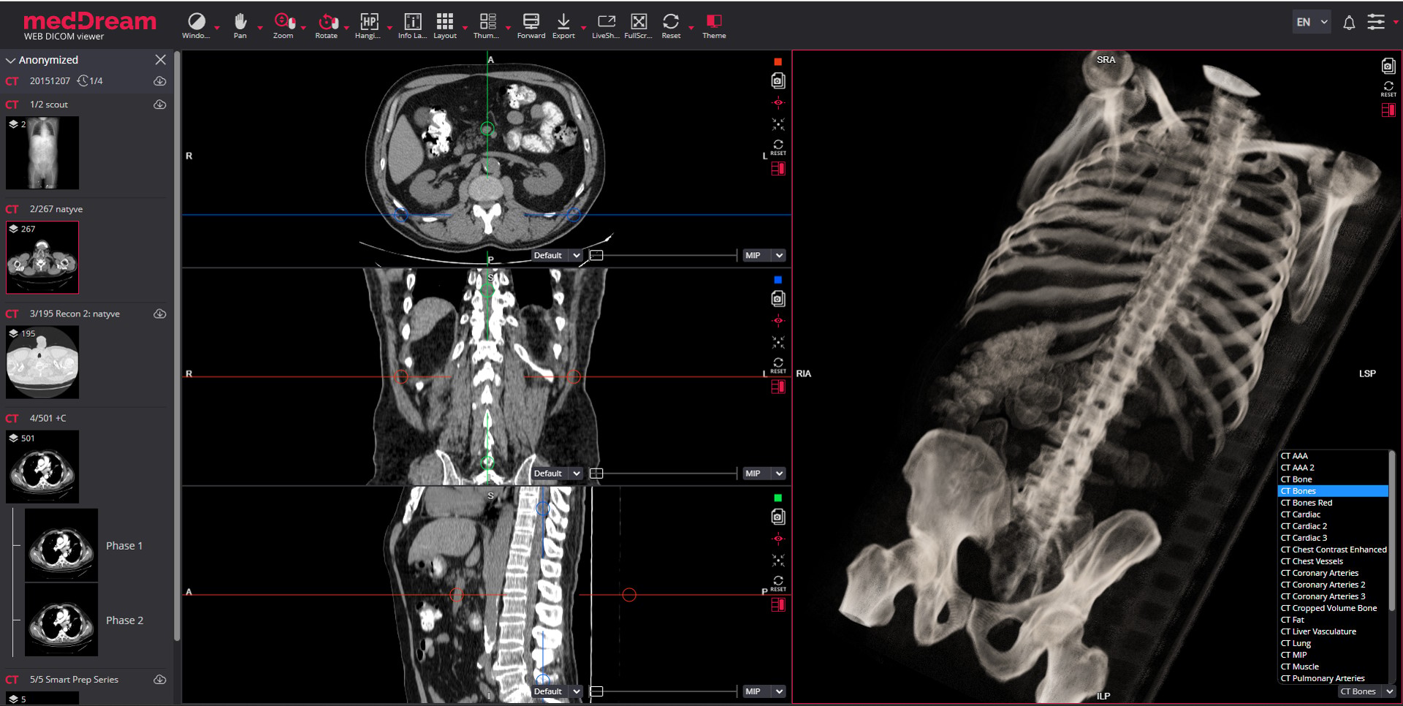Open the EN language dropdown
This screenshot has width=1403, height=706.
tap(1311, 22)
